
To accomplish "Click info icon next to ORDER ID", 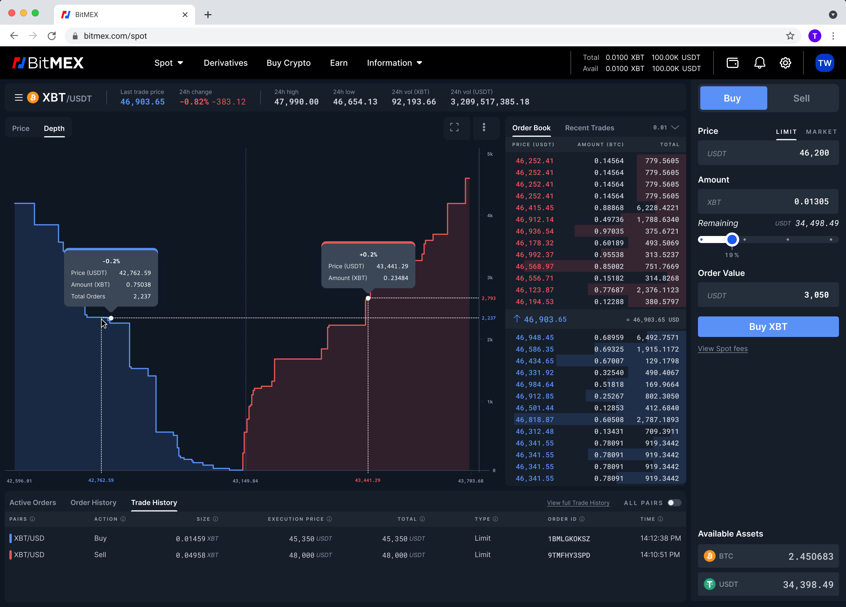I will [x=582, y=519].
